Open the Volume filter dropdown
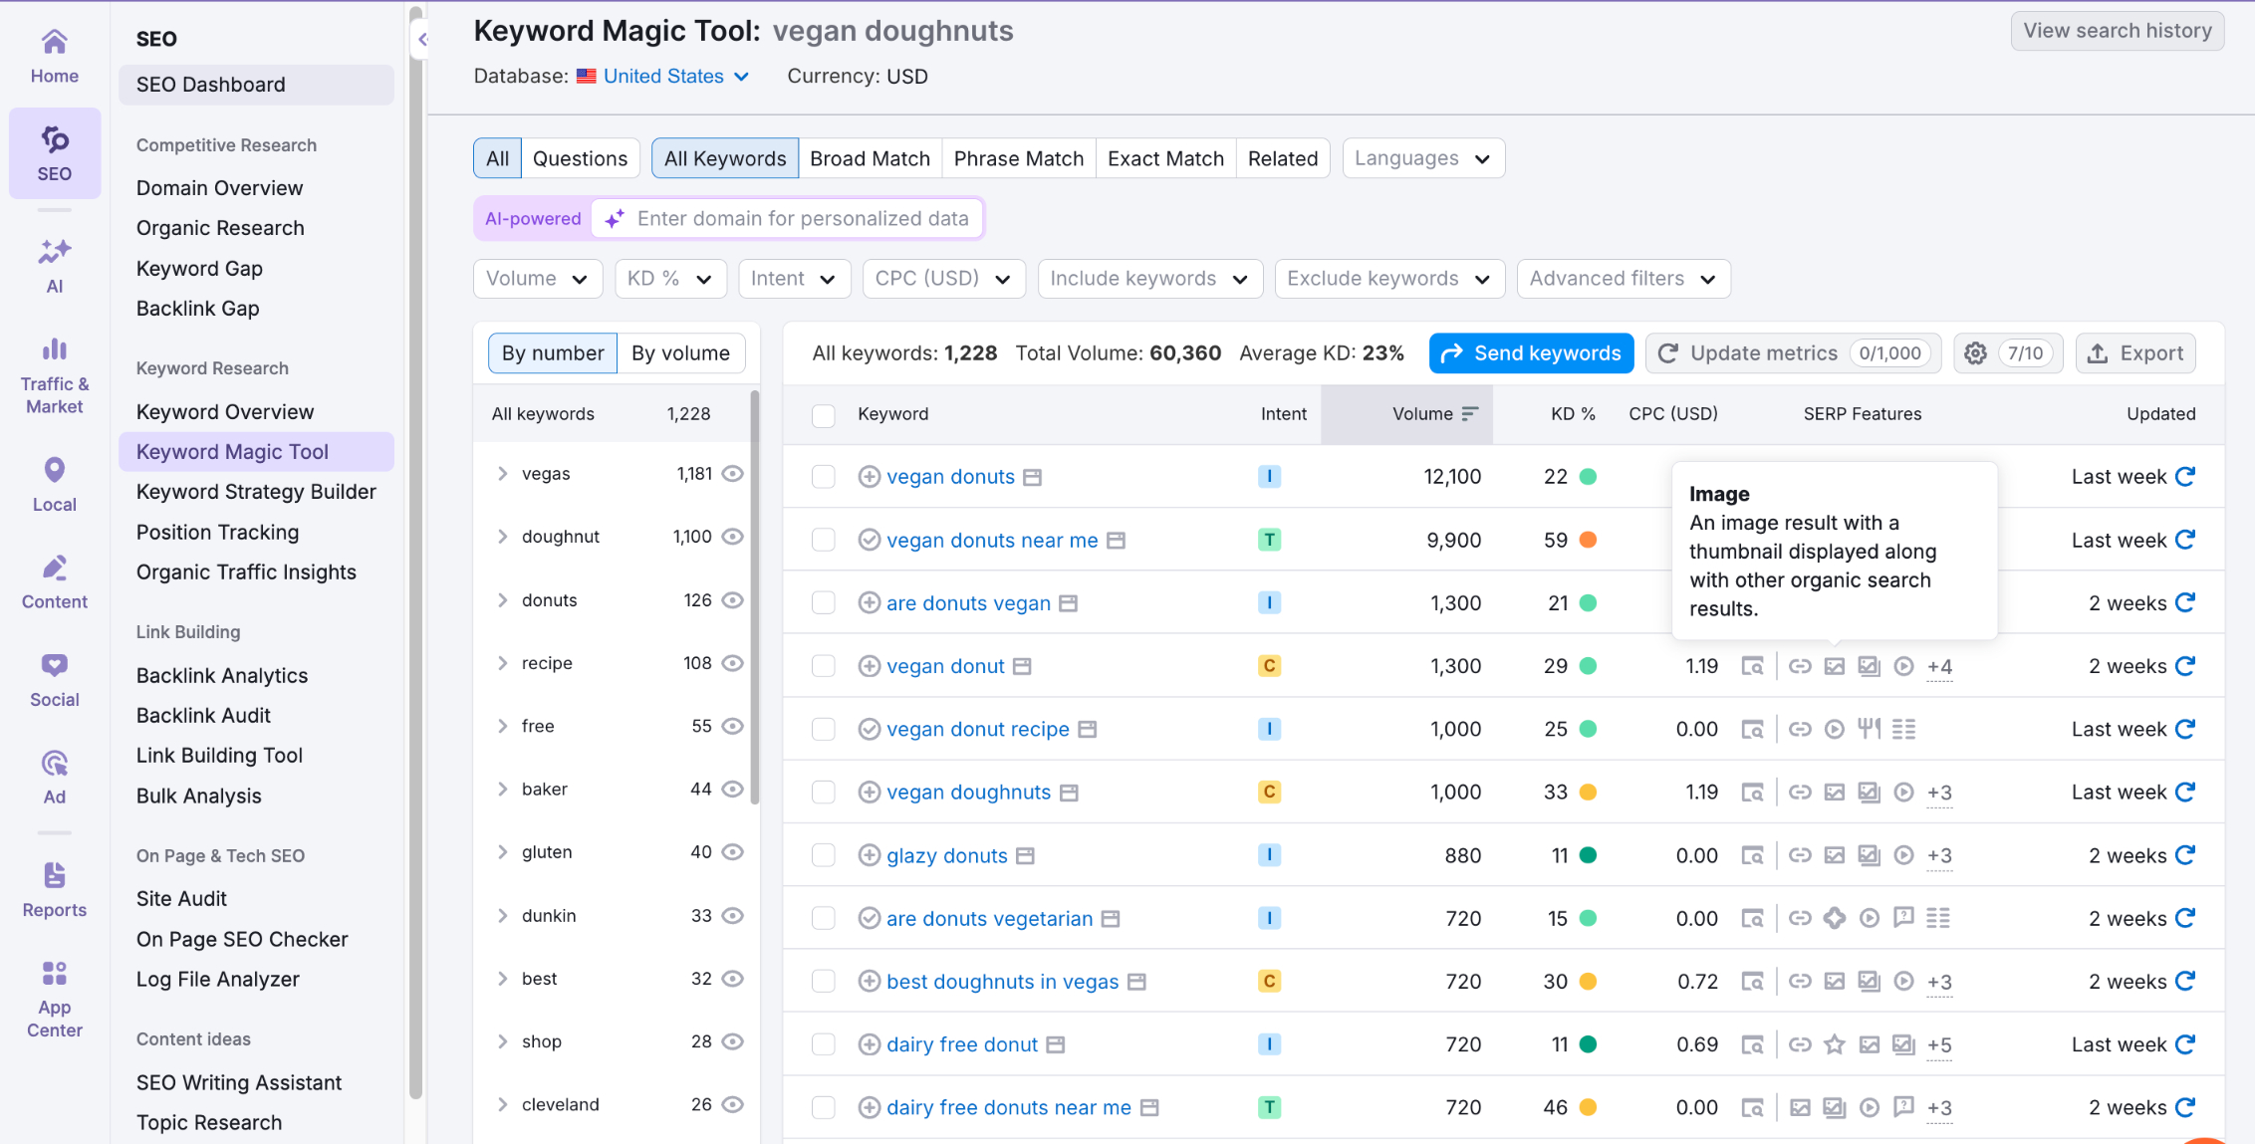 click(538, 279)
